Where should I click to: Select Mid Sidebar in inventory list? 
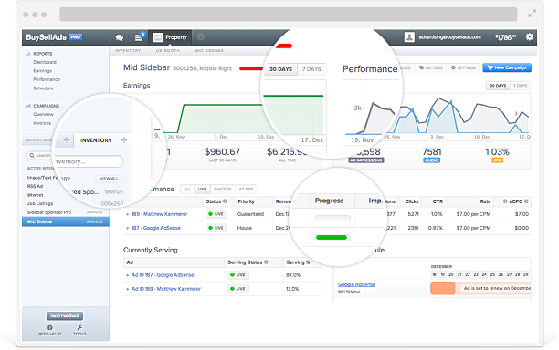point(66,221)
